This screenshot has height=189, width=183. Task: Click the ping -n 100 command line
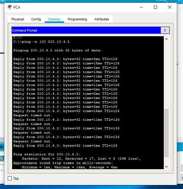(41, 42)
